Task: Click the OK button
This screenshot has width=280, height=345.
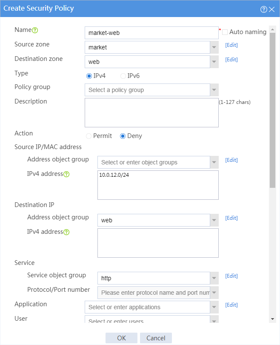Action: [121, 338]
